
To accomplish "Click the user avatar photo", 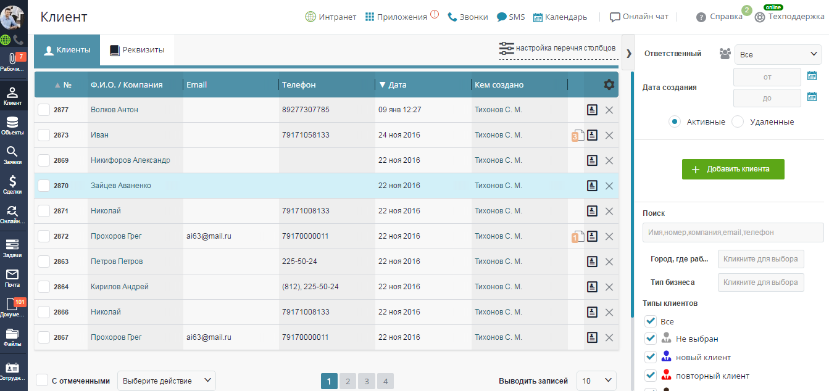I will [12, 17].
